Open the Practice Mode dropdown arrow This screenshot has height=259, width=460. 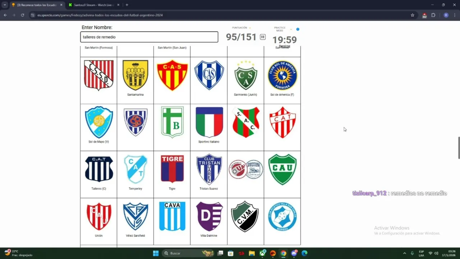click(291, 29)
